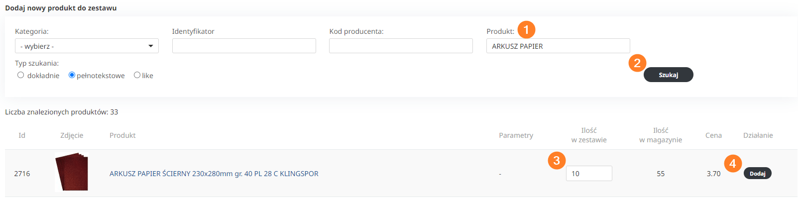Screen dimensions: 798x199
Task: Click the Produkt search field
Action: pos(558,46)
